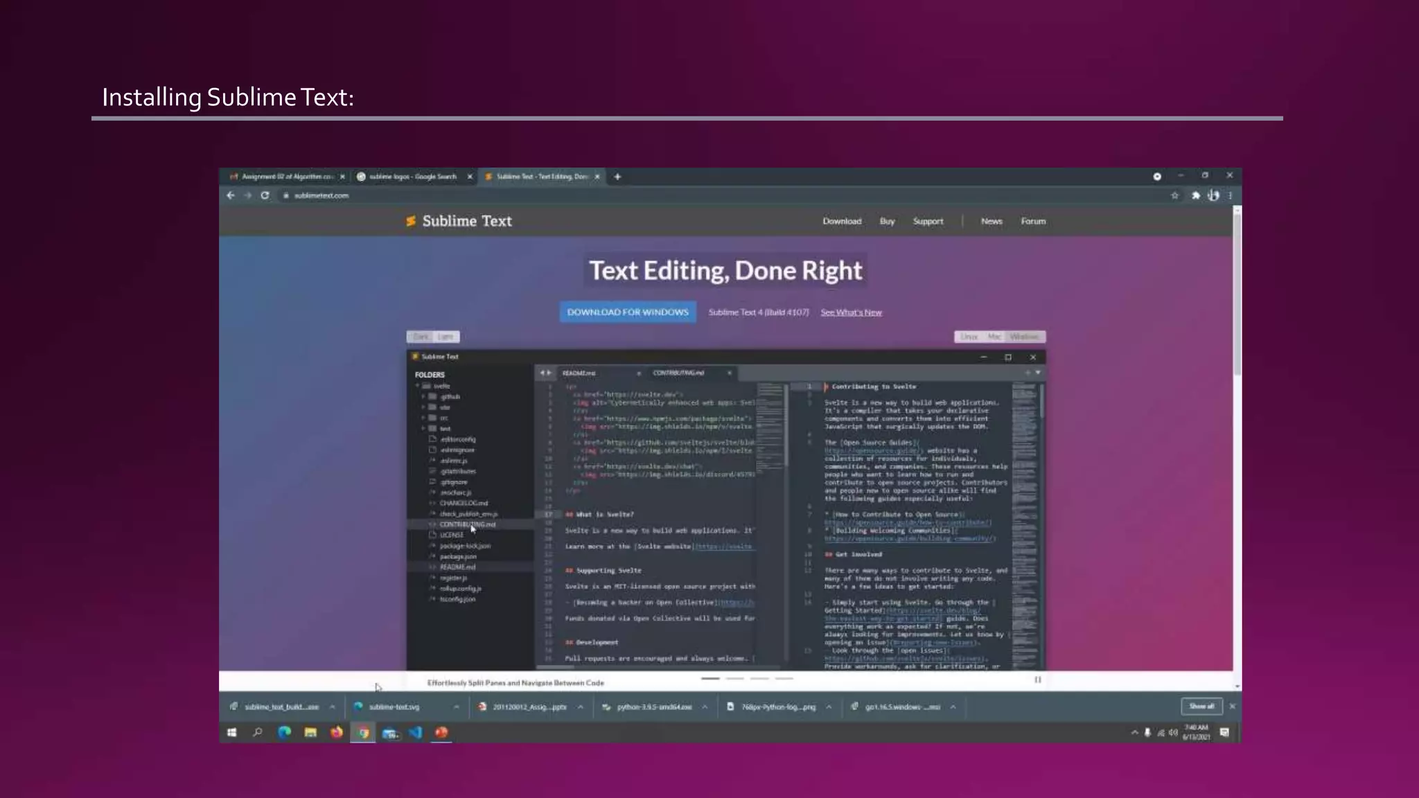Select README.md in the preview folder tree
This screenshot has height=798, width=1419.
click(457, 567)
